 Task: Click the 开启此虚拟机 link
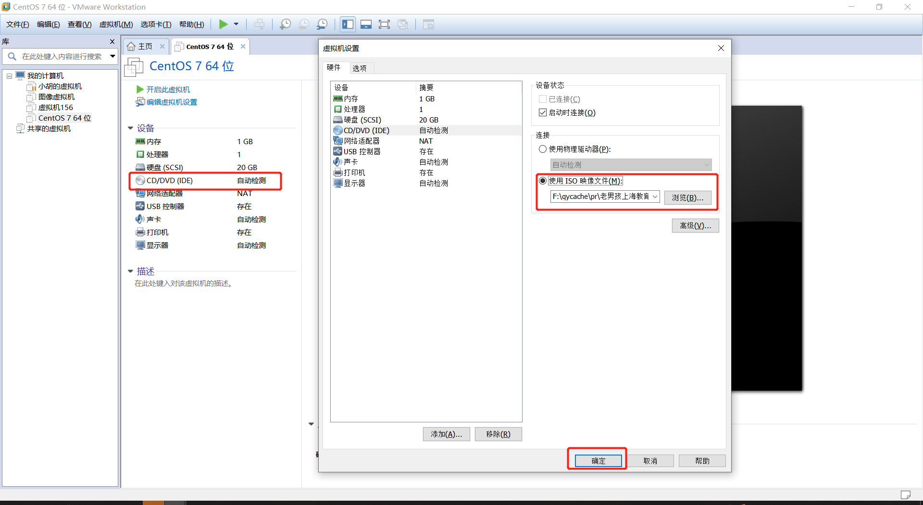pos(168,89)
